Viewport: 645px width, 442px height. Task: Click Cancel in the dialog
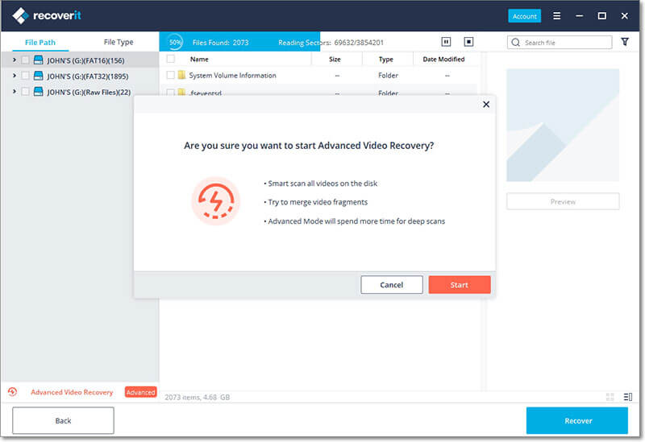point(392,285)
